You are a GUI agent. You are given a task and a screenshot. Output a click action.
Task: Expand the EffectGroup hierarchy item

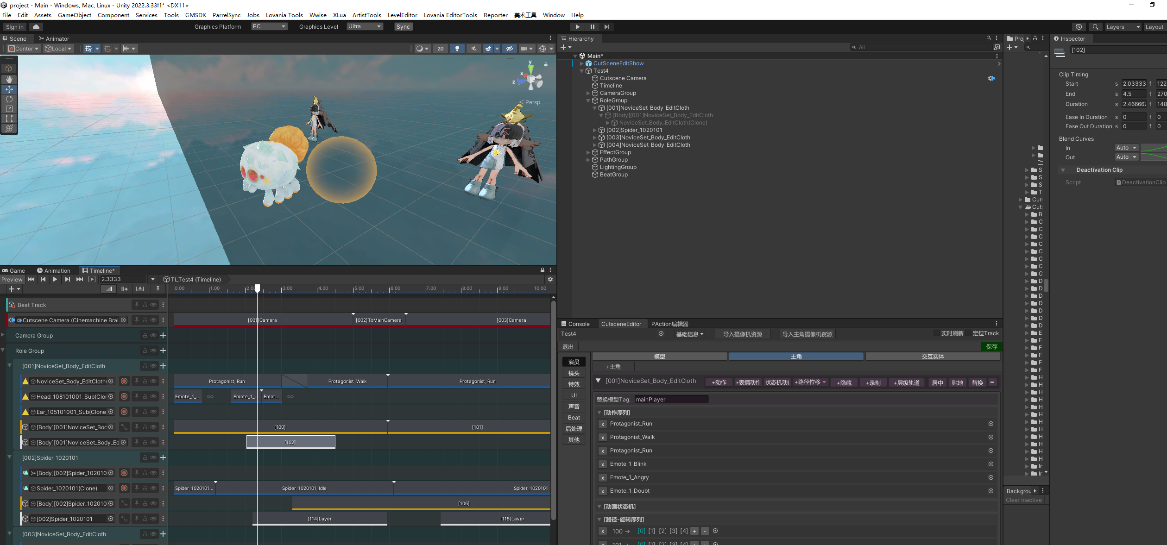588,152
